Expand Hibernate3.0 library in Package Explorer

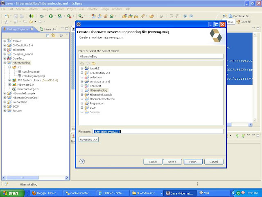(x=9, y=85)
